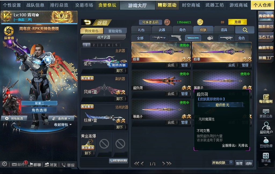This screenshot has height=174, width=275.
Task: Open daily welfare 每日福利 icon
Action: (x=266, y=99)
